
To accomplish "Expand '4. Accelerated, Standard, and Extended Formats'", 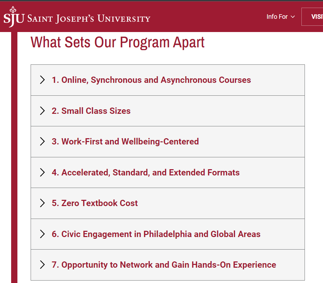I will (x=168, y=172).
